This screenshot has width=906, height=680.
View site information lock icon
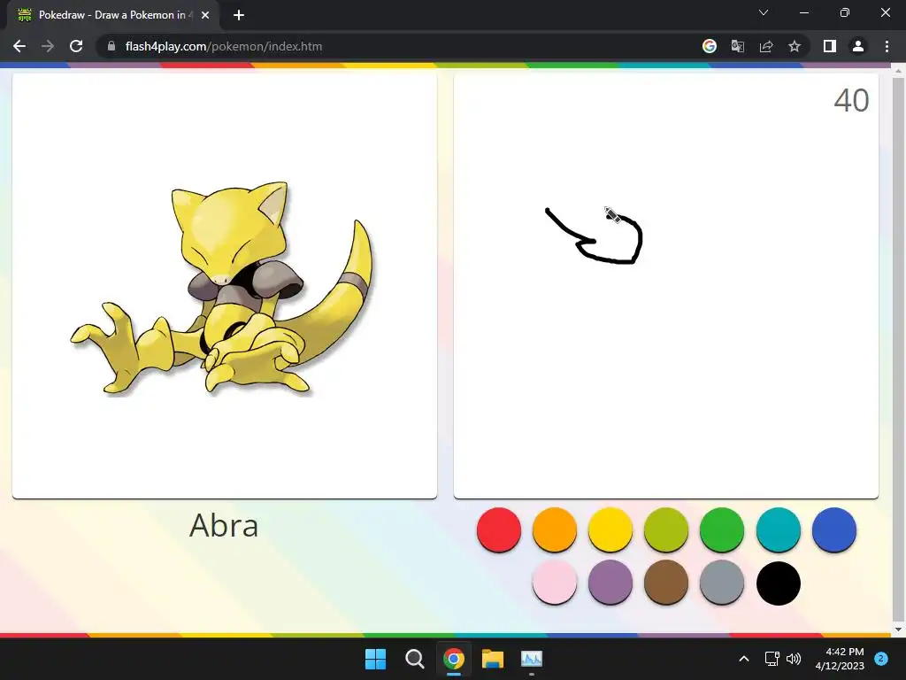tap(111, 46)
